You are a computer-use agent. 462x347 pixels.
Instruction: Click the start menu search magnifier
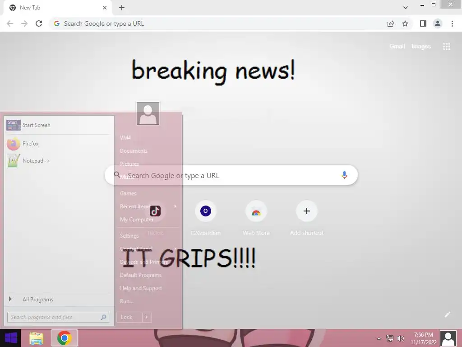(103, 317)
